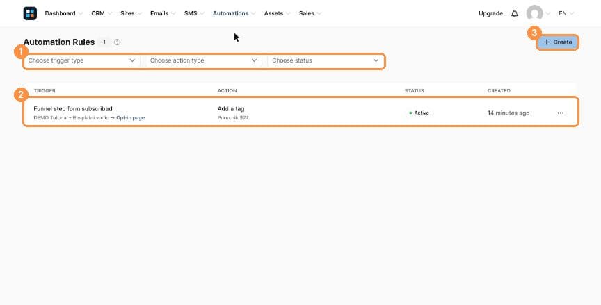This screenshot has width=601, height=305.
Task: Expand the Choose status dropdown
Action: coord(326,60)
